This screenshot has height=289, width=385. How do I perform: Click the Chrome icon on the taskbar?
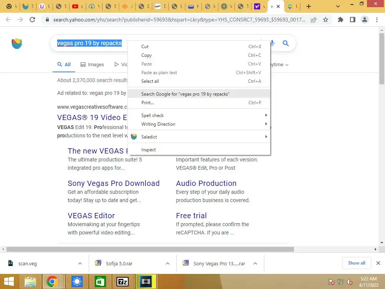pyautogui.click(x=52, y=281)
